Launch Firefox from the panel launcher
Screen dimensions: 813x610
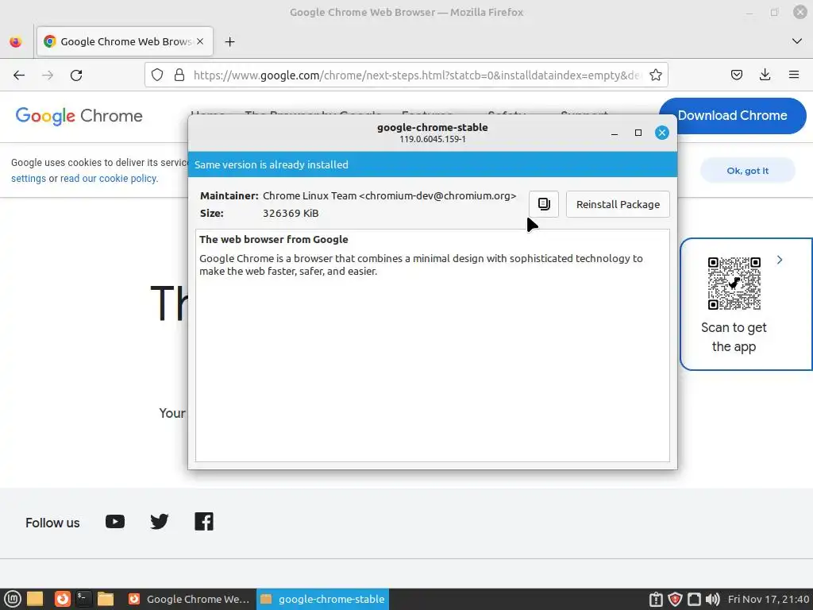tap(63, 599)
